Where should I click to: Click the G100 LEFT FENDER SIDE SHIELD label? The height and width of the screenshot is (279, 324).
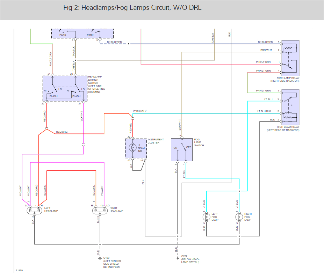[112, 262]
